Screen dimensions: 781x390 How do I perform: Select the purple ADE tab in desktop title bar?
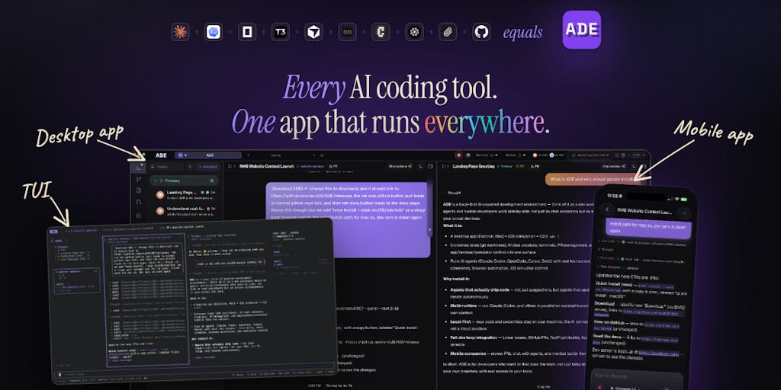click(x=207, y=155)
